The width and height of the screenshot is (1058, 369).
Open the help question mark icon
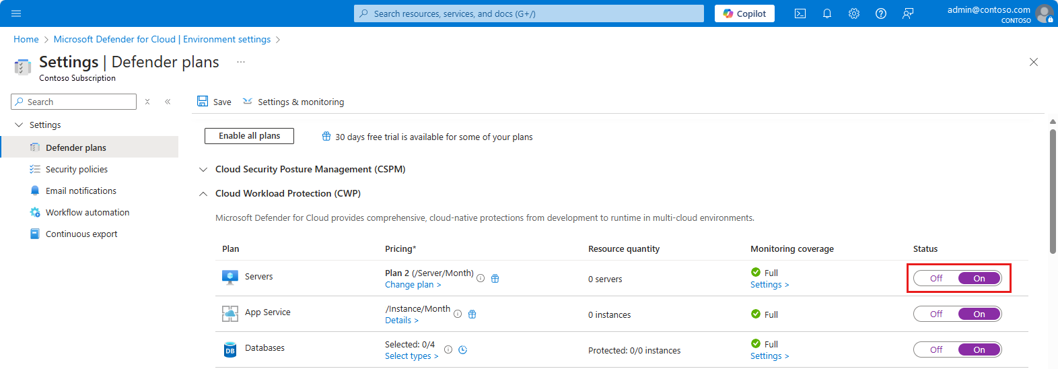881,13
